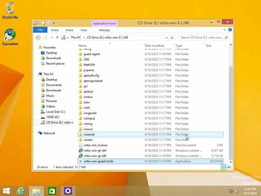Select the qxldod folder row
This screenshot has width=261, height=196.
[x=151, y=92]
